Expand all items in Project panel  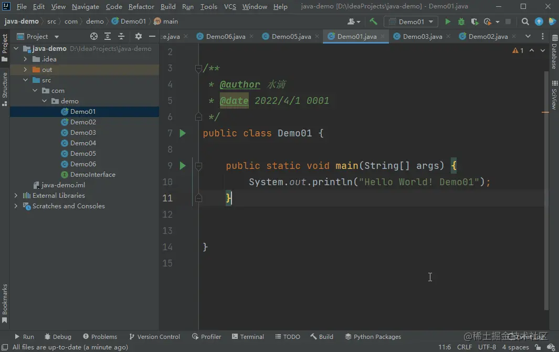[108, 36]
